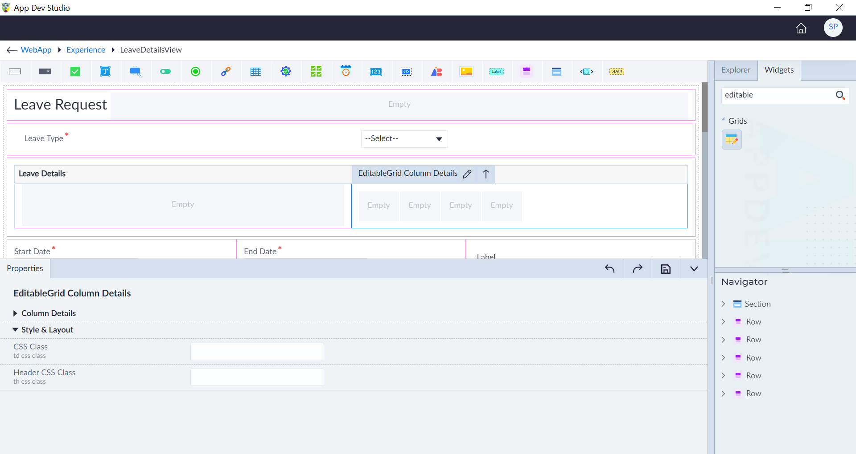Save the view with floppy disk button
Screen dimensions: 856x454
pyautogui.click(x=666, y=269)
